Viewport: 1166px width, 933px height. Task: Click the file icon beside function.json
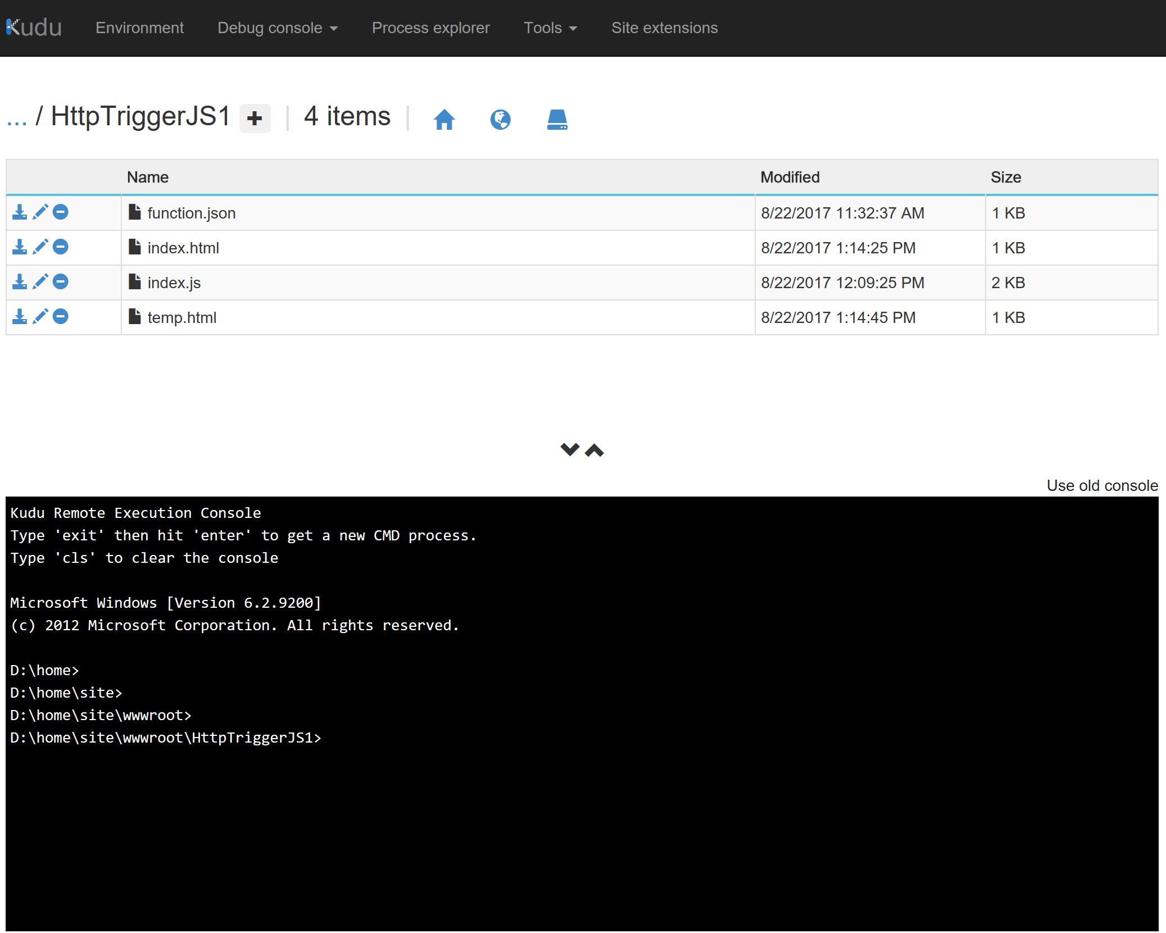[x=135, y=212]
